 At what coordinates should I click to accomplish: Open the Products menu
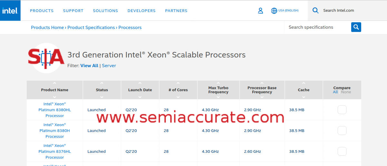[x=42, y=11]
